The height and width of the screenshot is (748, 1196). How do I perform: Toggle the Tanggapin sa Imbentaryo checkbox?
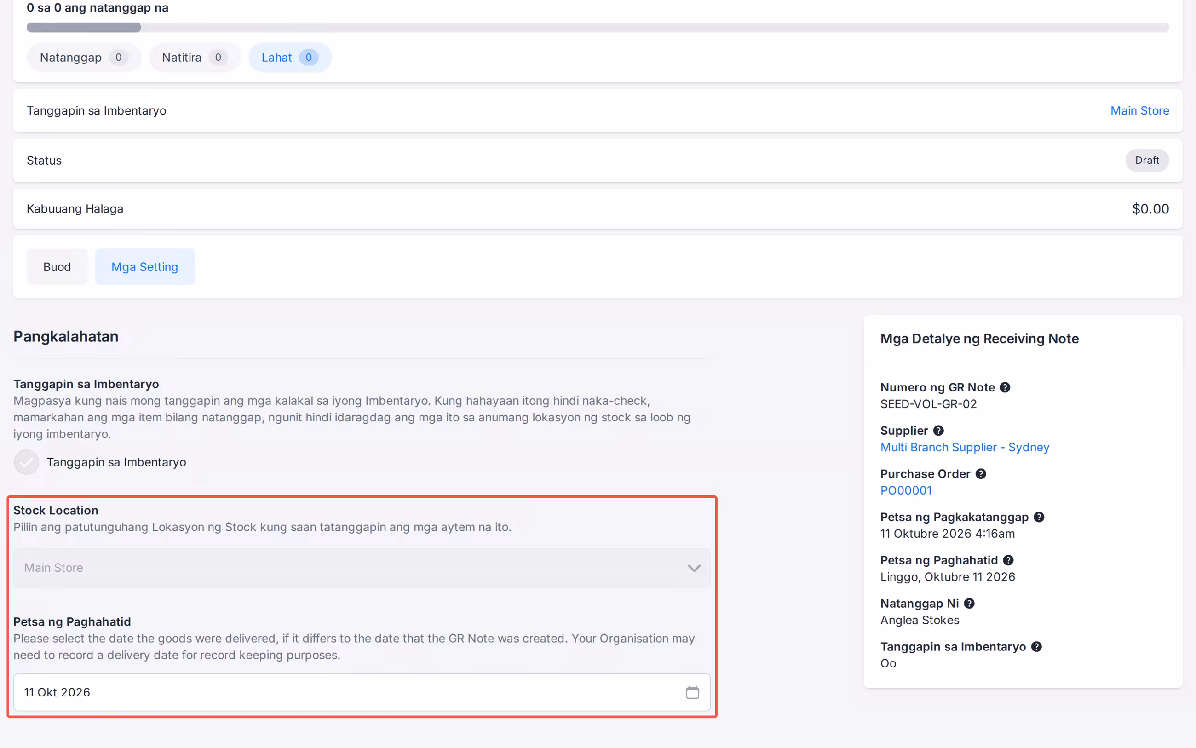pyautogui.click(x=26, y=462)
